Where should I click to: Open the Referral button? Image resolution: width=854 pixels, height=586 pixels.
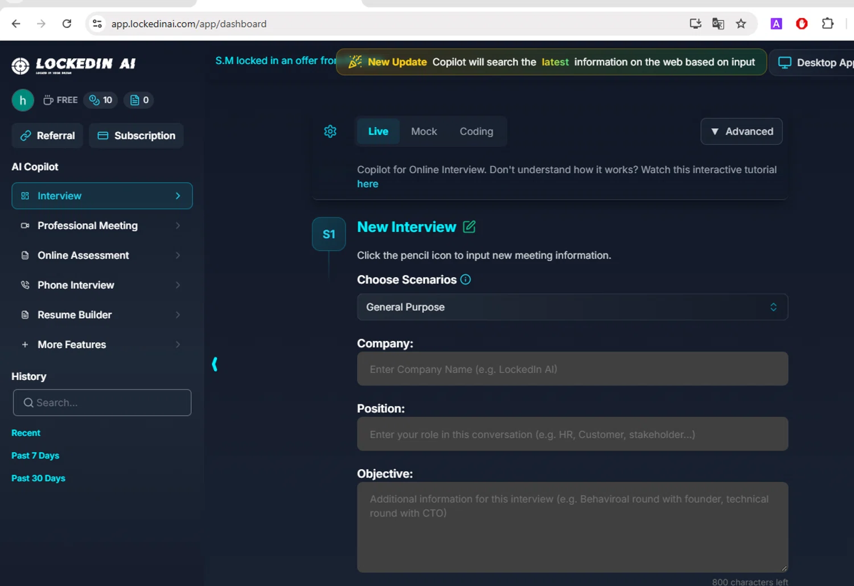[x=48, y=136]
